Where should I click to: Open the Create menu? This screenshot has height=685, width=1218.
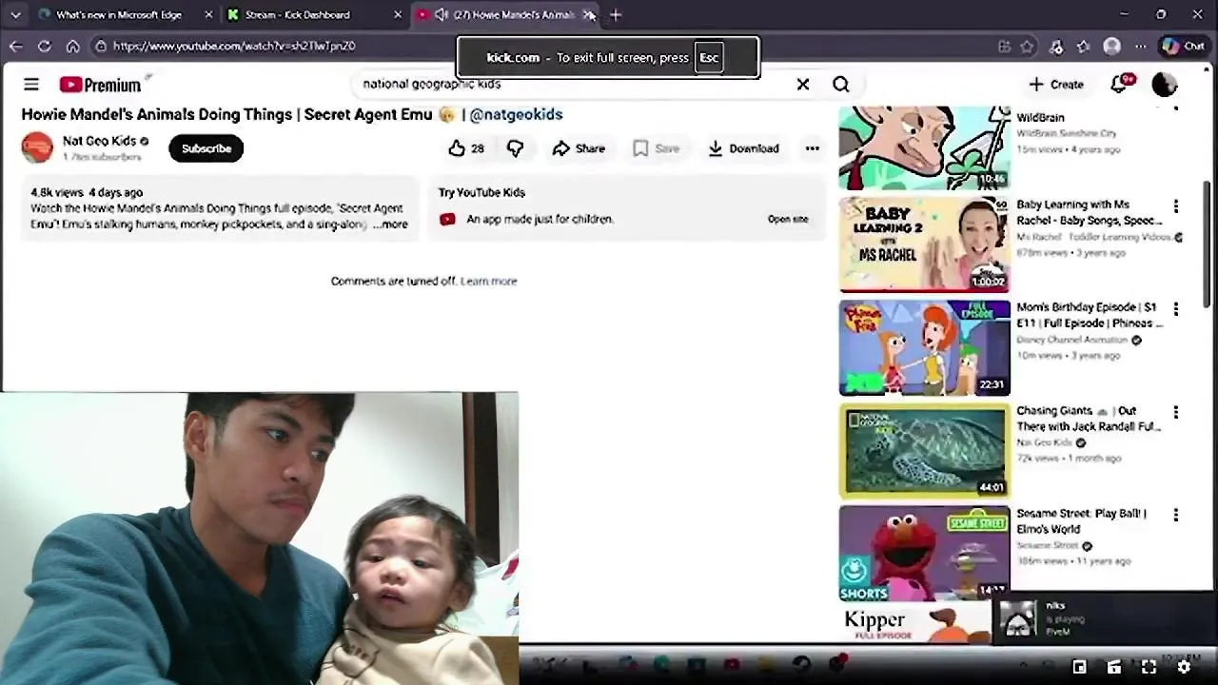(x=1056, y=85)
